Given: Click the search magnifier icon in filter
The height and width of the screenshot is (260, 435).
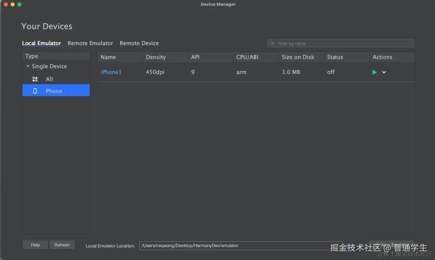Looking at the screenshot, I should pyautogui.click(x=272, y=43).
